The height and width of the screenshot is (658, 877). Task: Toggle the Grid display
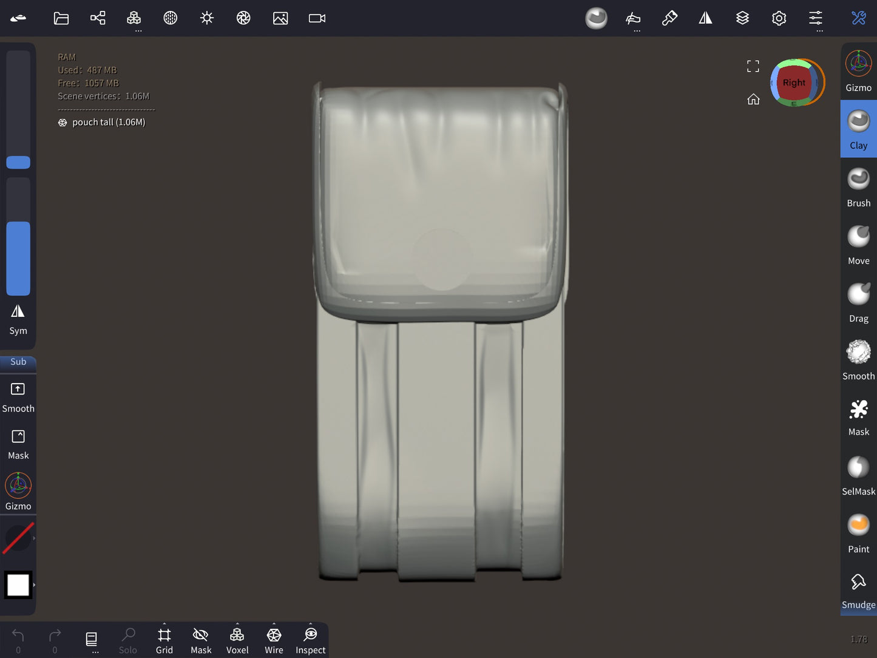tap(164, 640)
